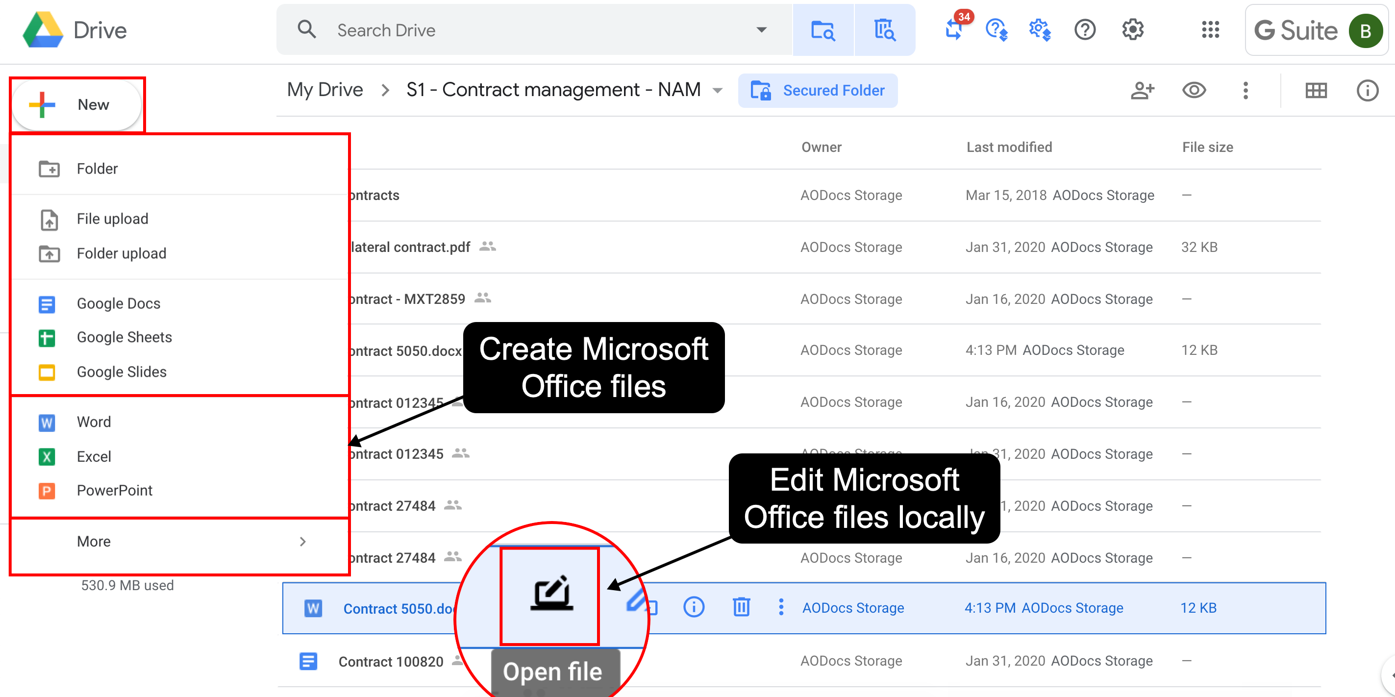
Task: Create a new Google Slides file
Action: (x=179, y=372)
